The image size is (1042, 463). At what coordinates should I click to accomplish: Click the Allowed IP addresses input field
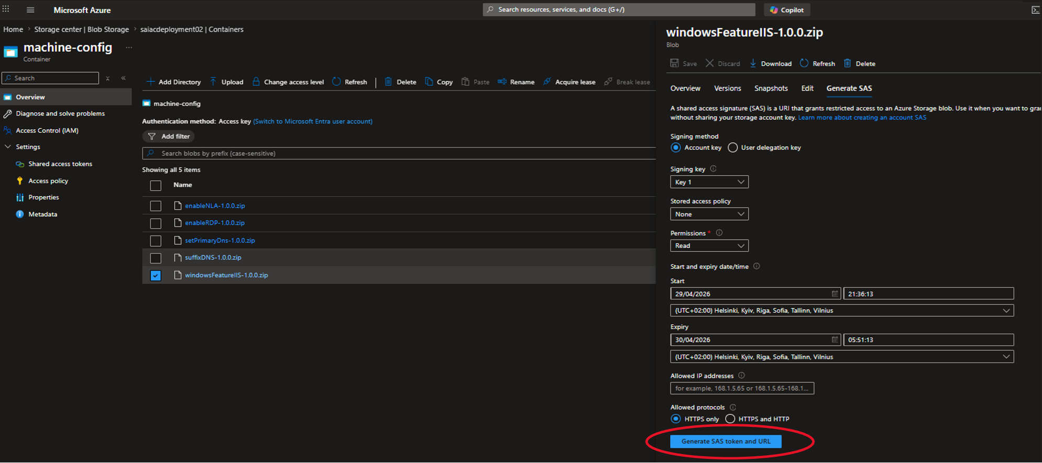coord(742,388)
